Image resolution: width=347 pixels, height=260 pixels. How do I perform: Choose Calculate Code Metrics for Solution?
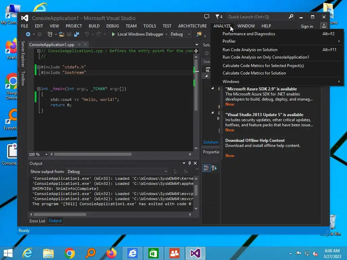pyautogui.click(x=277, y=73)
